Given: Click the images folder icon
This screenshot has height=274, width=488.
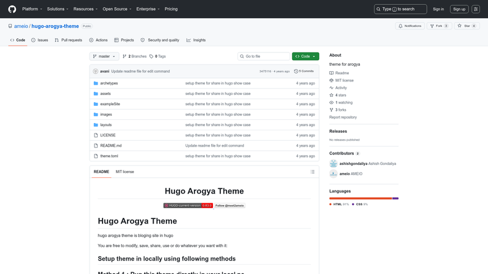Looking at the screenshot, I should point(96,114).
